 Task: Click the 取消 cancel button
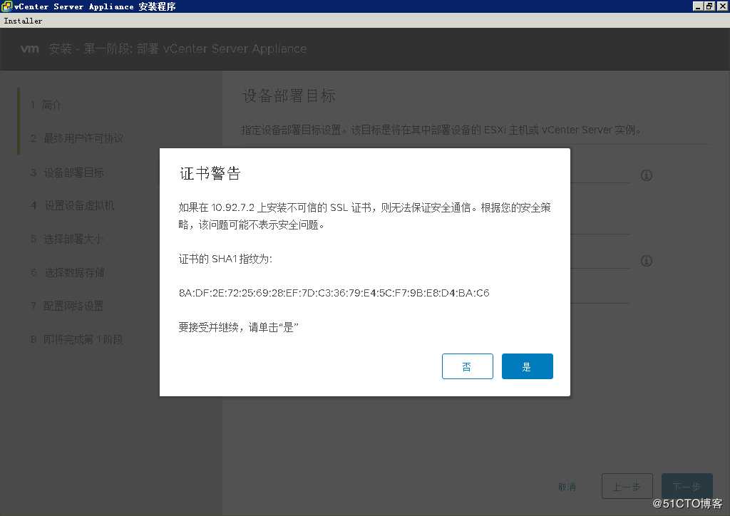coord(567,487)
